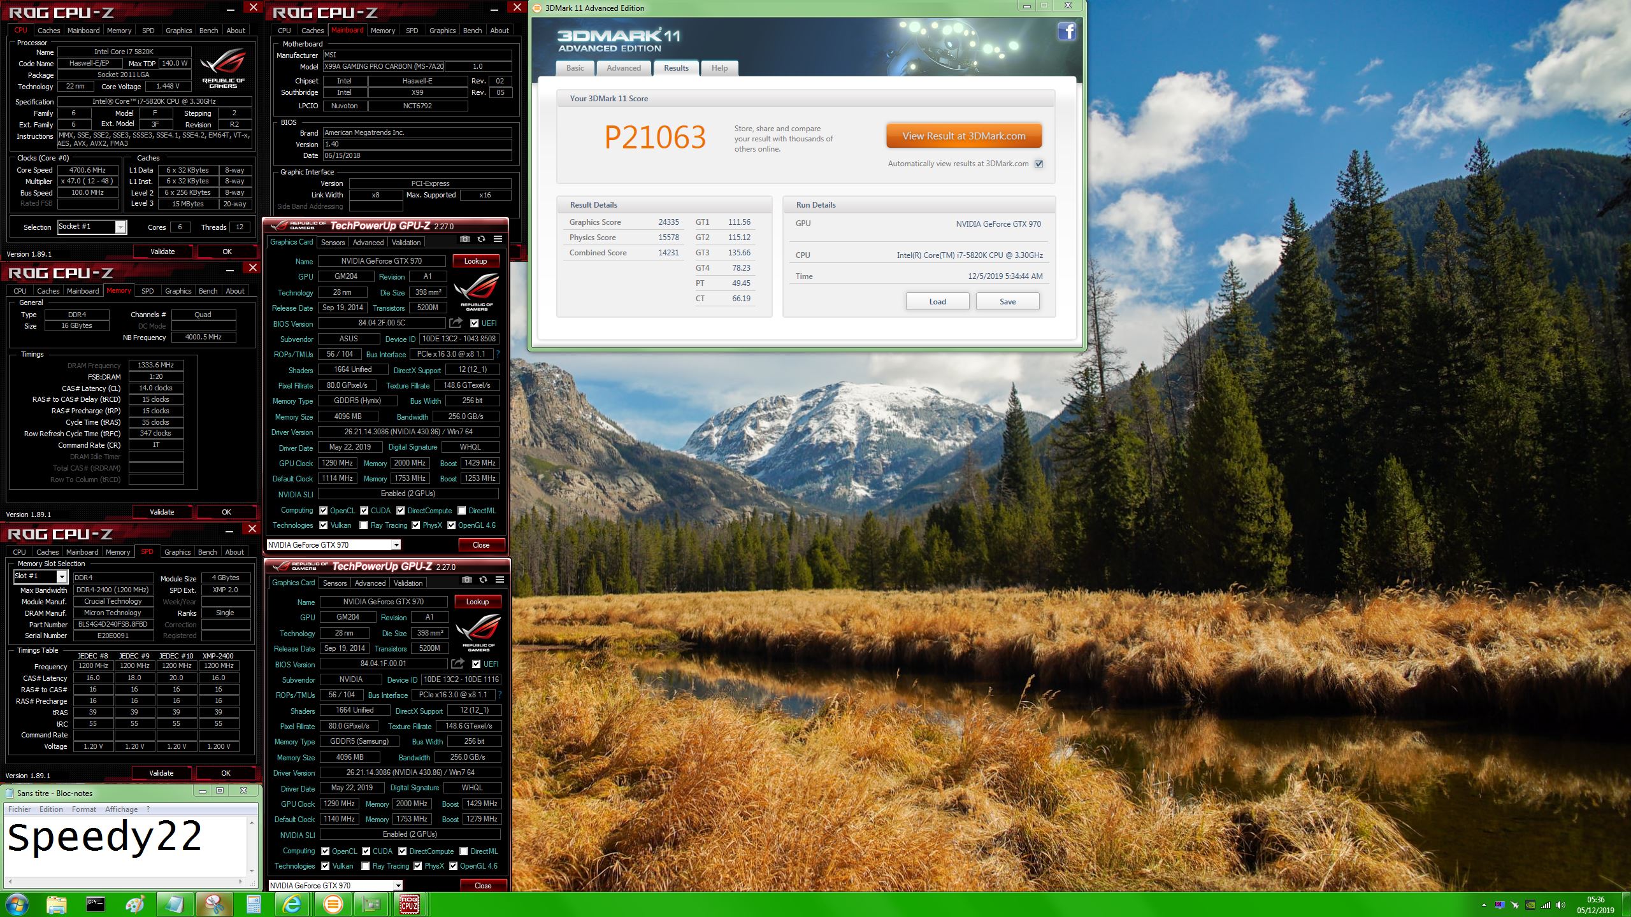
Task: Click Save button in 3DMark Run Details
Action: (x=1007, y=301)
